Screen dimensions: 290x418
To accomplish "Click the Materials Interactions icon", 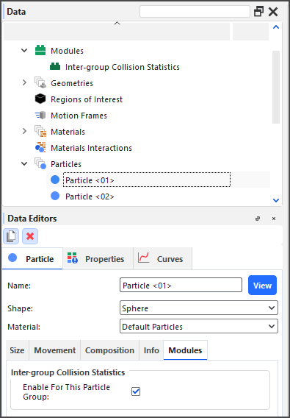I will 40,148.
